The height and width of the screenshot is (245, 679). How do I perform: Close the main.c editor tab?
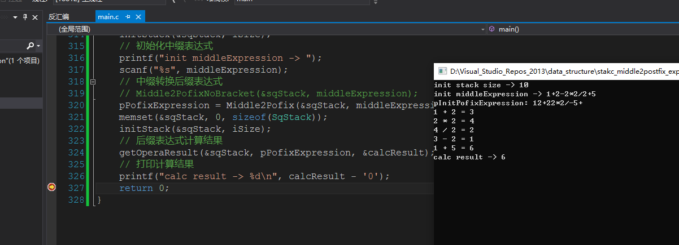click(138, 17)
